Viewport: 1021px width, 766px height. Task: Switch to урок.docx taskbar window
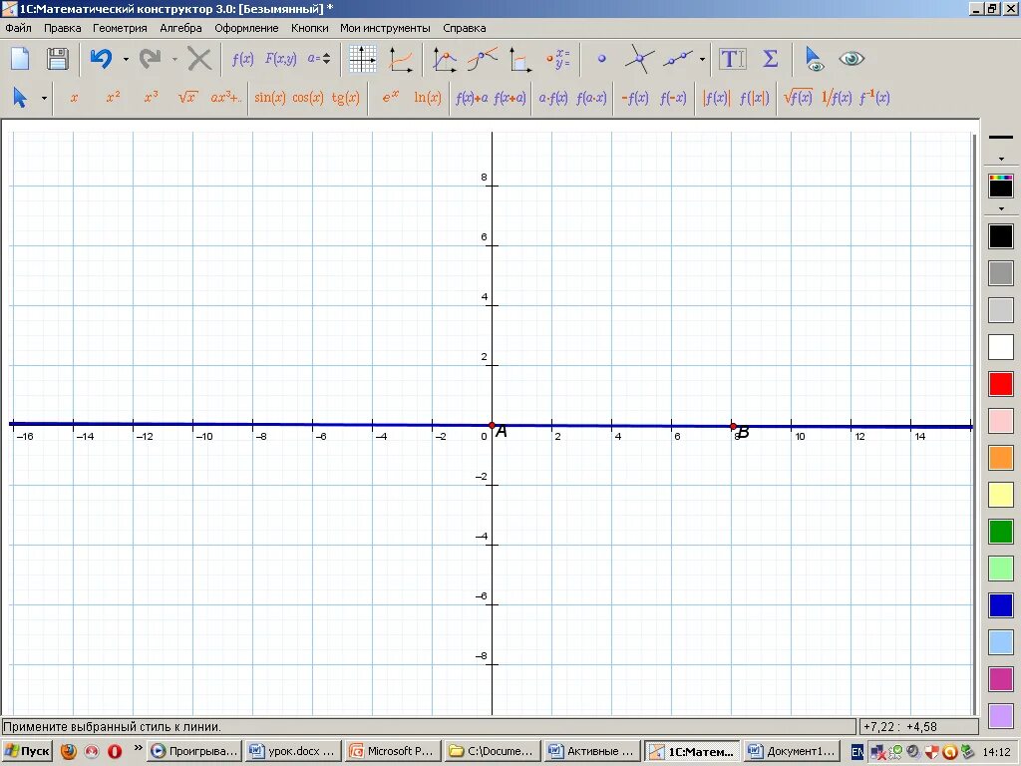294,751
